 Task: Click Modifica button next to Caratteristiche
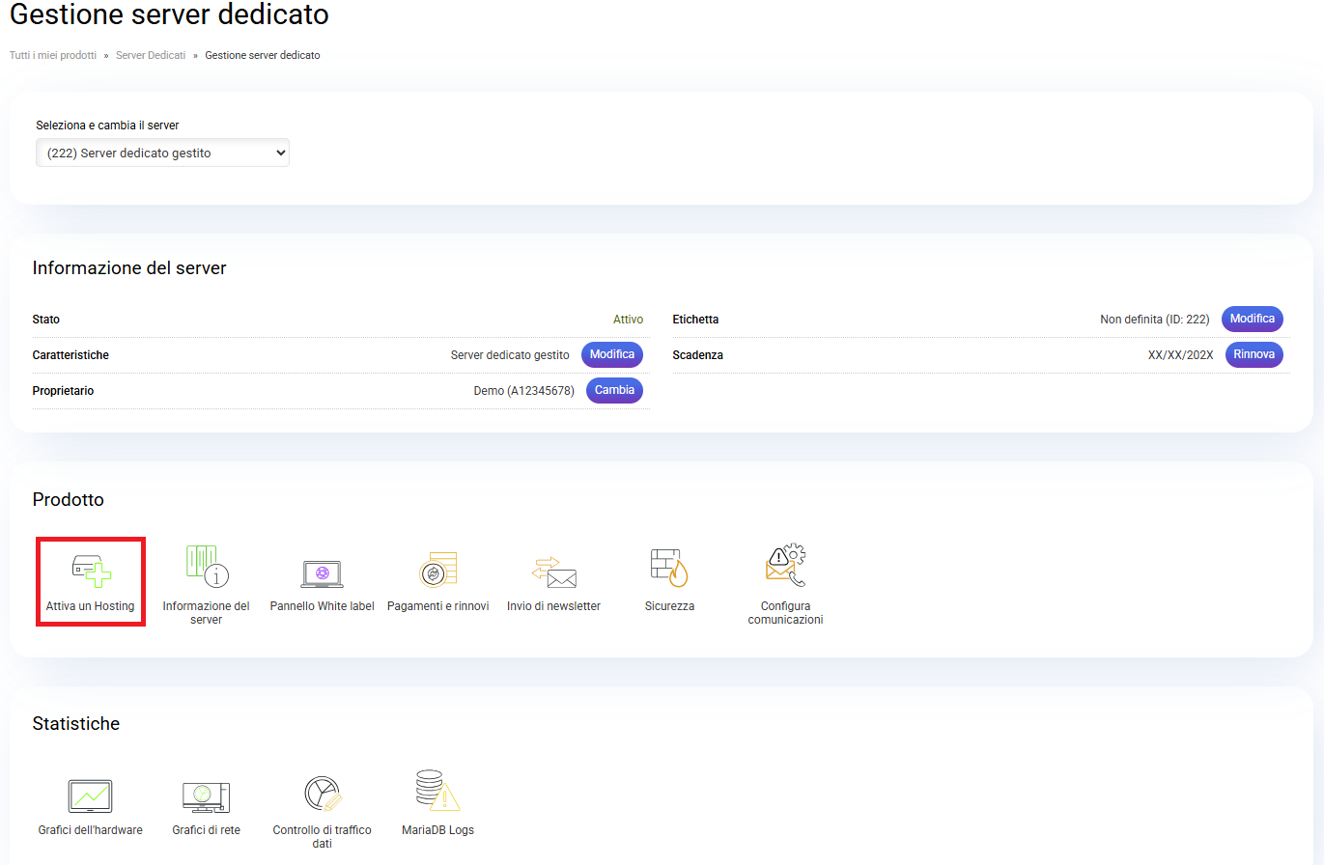(611, 354)
